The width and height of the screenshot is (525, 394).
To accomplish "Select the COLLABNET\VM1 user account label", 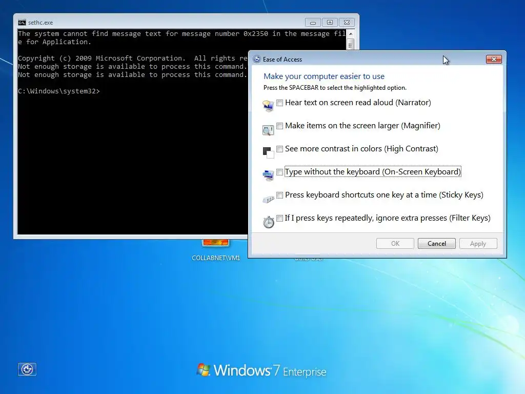I will coord(216,258).
